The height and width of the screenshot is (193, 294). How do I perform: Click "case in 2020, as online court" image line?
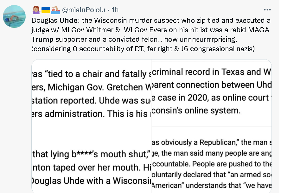pos(212,98)
